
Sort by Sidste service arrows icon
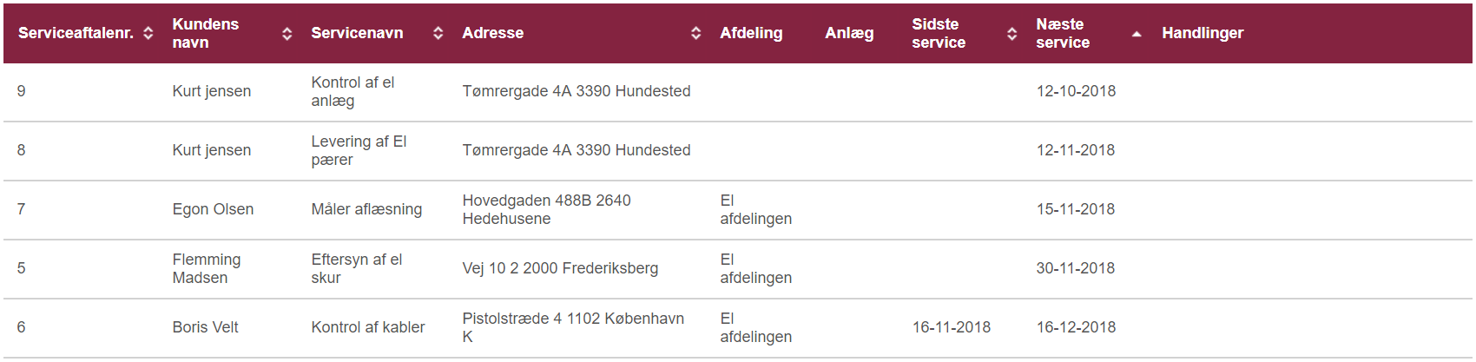click(x=1012, y=34)
